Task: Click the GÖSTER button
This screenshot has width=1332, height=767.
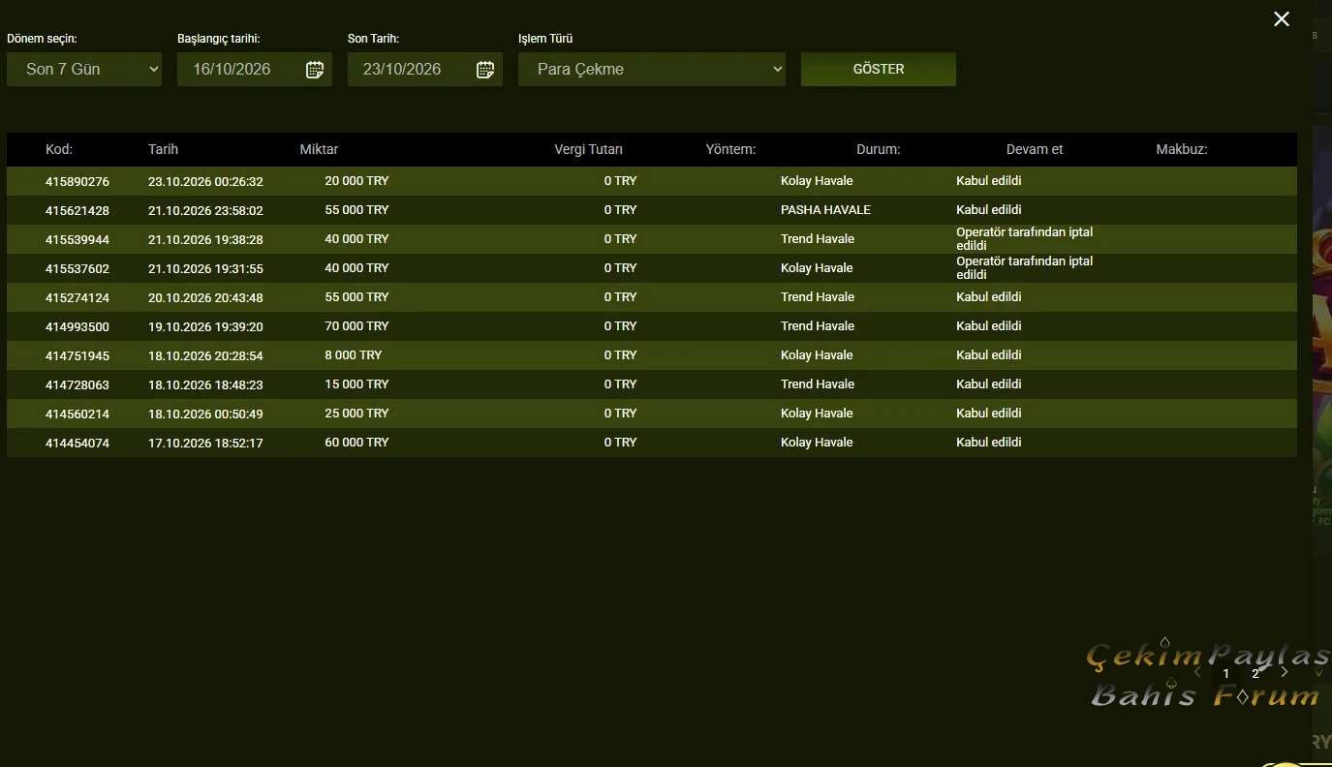Action: coord(879,70)
